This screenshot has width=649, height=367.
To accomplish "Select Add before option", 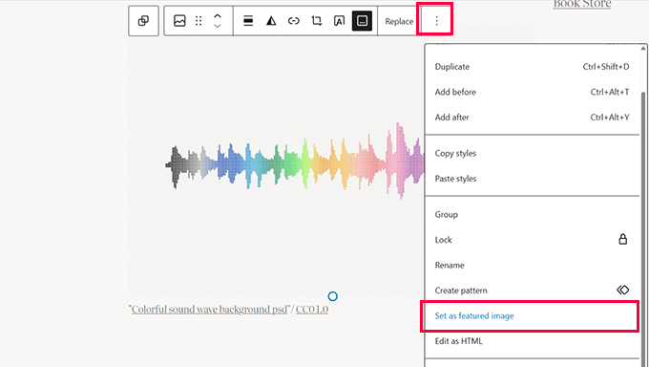I will pyautogui.click(x=533, y=92).
